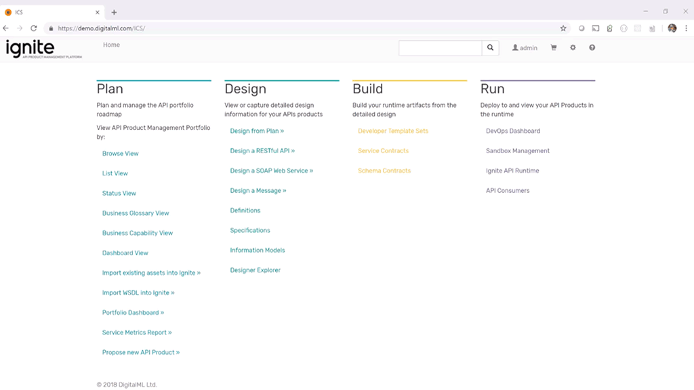694x390 pixels.
Task: Open Browse View link
Action: coord(120,154)
